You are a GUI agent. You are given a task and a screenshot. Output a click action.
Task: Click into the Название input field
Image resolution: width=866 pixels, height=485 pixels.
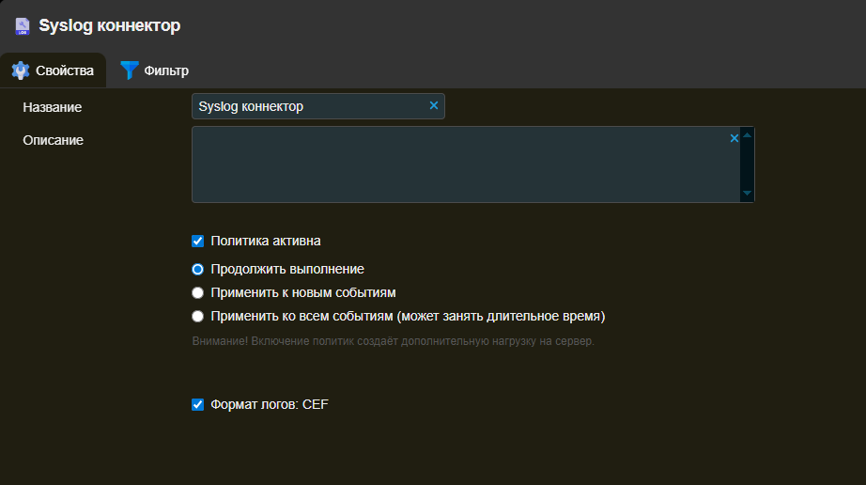pos(308,106)
